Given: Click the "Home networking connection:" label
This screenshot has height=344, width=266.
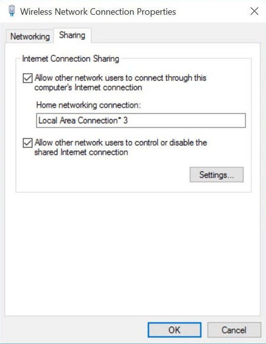Looking at the screenshot, I should (88, 105).
